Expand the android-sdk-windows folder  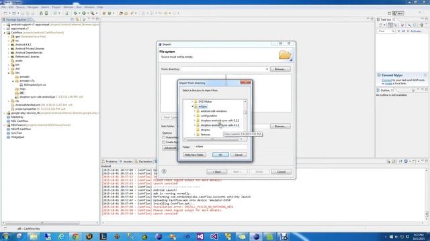pos(195,111)
